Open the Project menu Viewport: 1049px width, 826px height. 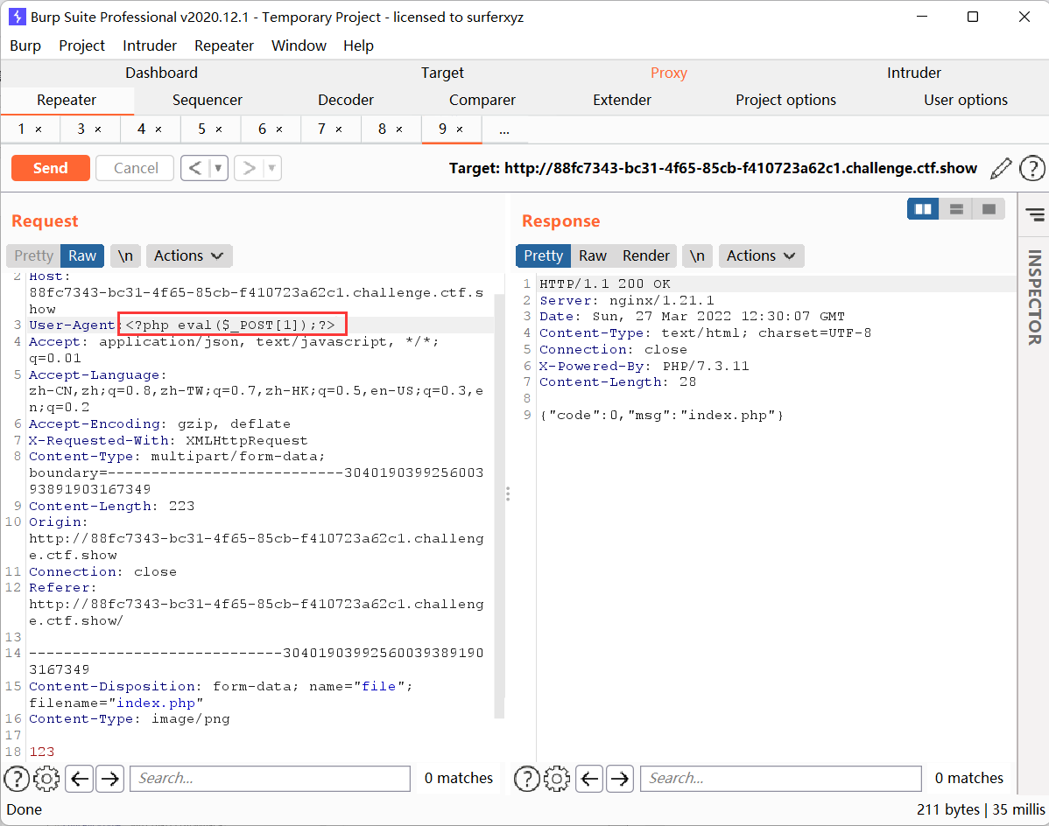pos(81,45)
